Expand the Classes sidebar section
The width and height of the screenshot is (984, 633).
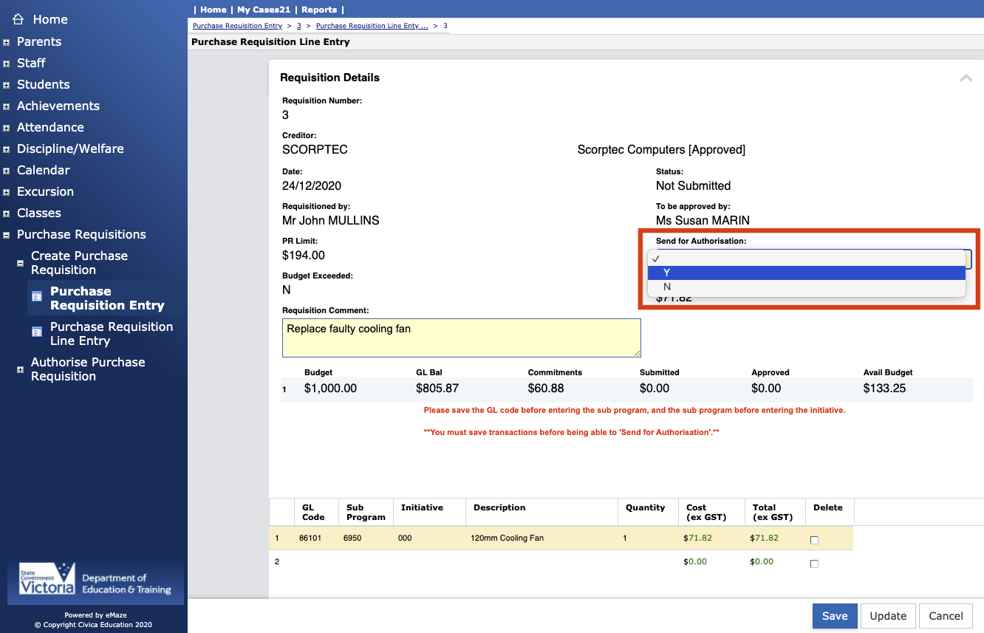[6, 213]
